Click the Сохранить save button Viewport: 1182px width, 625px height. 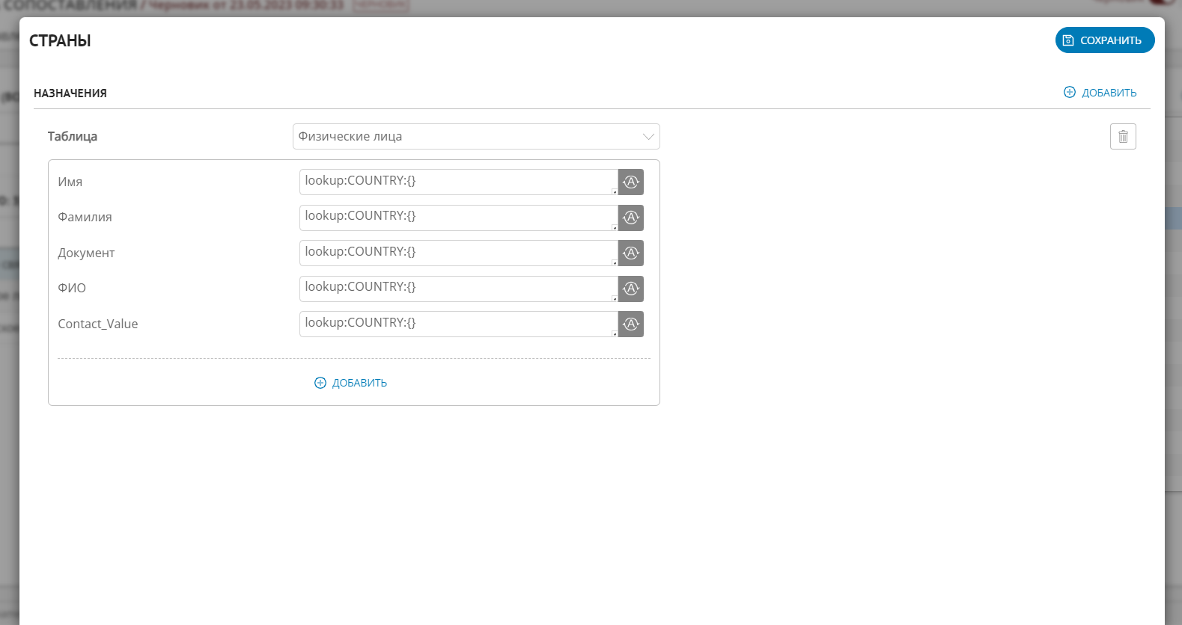1104,40
